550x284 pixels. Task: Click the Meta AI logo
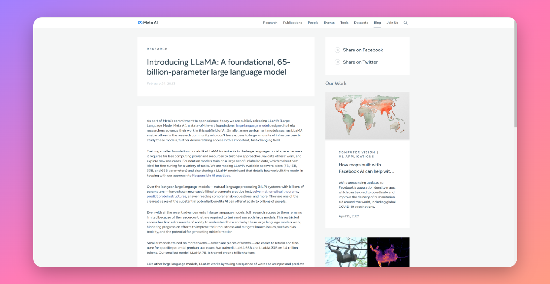(x=148, y=23)
